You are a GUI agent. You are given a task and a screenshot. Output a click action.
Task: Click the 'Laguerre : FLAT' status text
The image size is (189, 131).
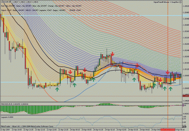(x=46, y=10)
